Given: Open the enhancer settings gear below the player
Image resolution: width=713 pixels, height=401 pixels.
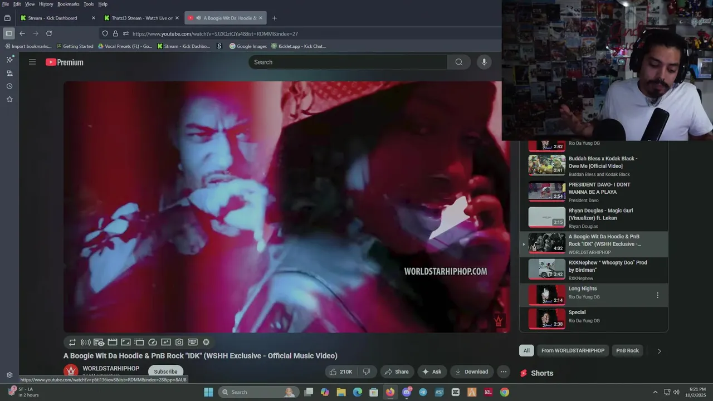Looking at the screenshot, I should click(206, 342).
